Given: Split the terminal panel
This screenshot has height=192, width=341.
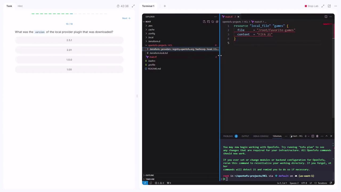Looking at the screenshot, I should pos(313,136).
